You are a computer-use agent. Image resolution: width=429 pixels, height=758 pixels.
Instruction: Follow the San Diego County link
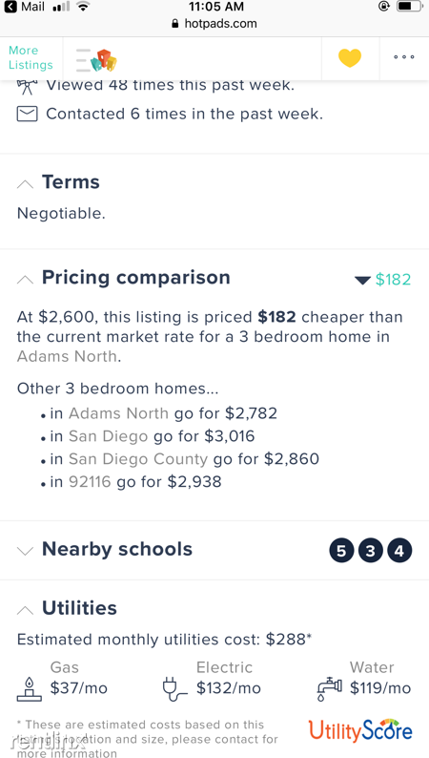click(x=138, y=459)
